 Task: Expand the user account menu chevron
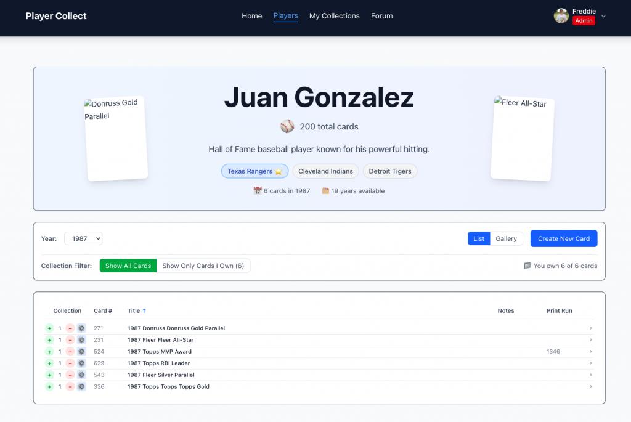603,16
